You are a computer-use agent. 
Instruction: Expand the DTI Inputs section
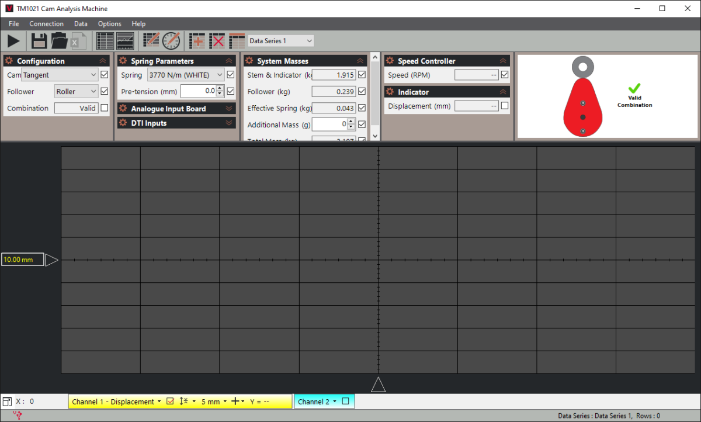[x=228, y=123]
